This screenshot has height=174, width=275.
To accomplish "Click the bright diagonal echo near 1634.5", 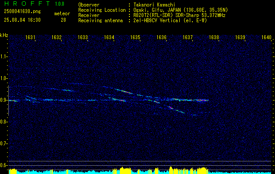I will coord(123,91).
